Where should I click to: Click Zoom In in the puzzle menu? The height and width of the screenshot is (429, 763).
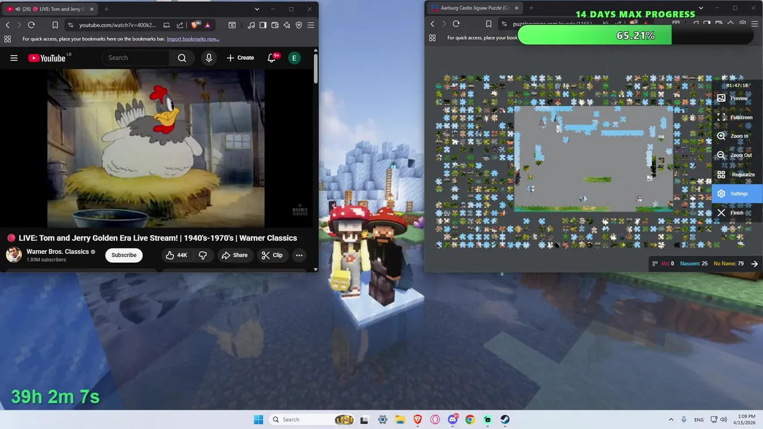pyautogui.click(x=738, y=136)
